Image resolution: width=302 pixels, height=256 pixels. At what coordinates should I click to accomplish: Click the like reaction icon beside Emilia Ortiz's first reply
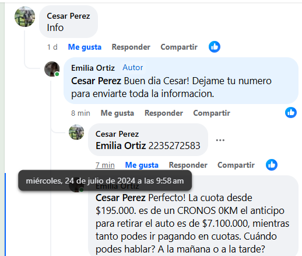(291, 113)
